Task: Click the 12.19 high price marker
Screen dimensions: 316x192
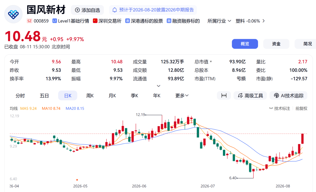Action: coord(140,115)
